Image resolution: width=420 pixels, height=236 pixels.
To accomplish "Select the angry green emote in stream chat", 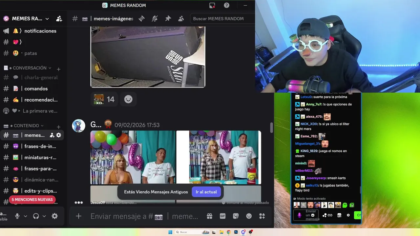I will coord(352,205).
